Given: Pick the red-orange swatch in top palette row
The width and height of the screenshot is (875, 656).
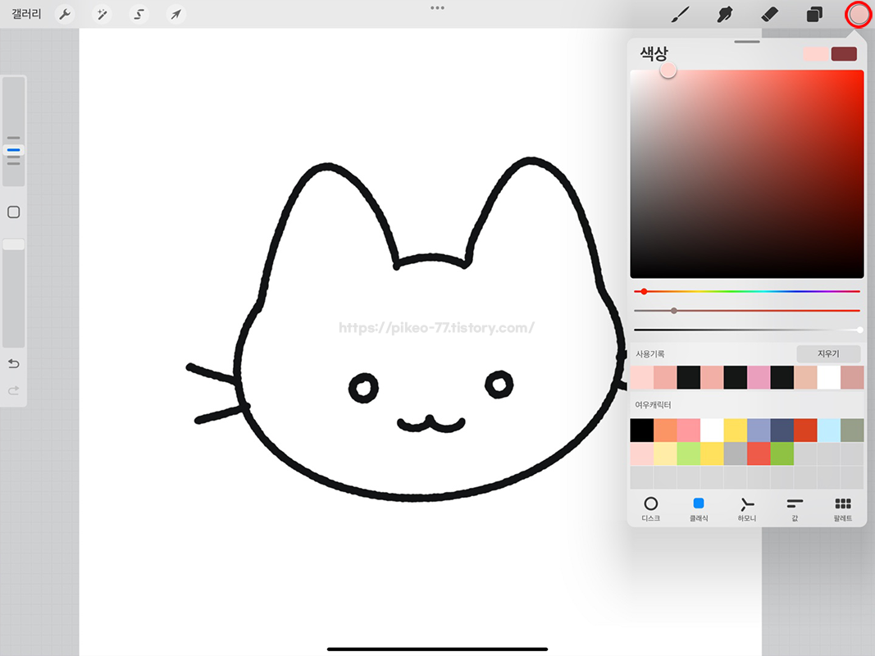Looking at the screenshot, I should pos(805,430).
